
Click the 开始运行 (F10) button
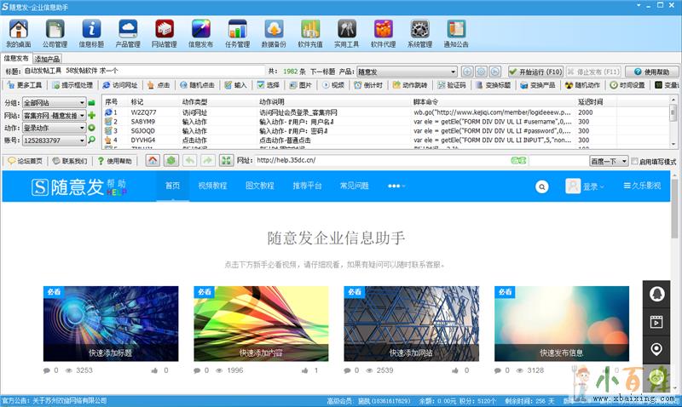click(x=535, y=72)
